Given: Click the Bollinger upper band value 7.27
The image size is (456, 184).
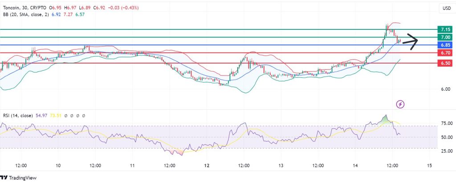Looking at the screenshot, I should 68,14.
